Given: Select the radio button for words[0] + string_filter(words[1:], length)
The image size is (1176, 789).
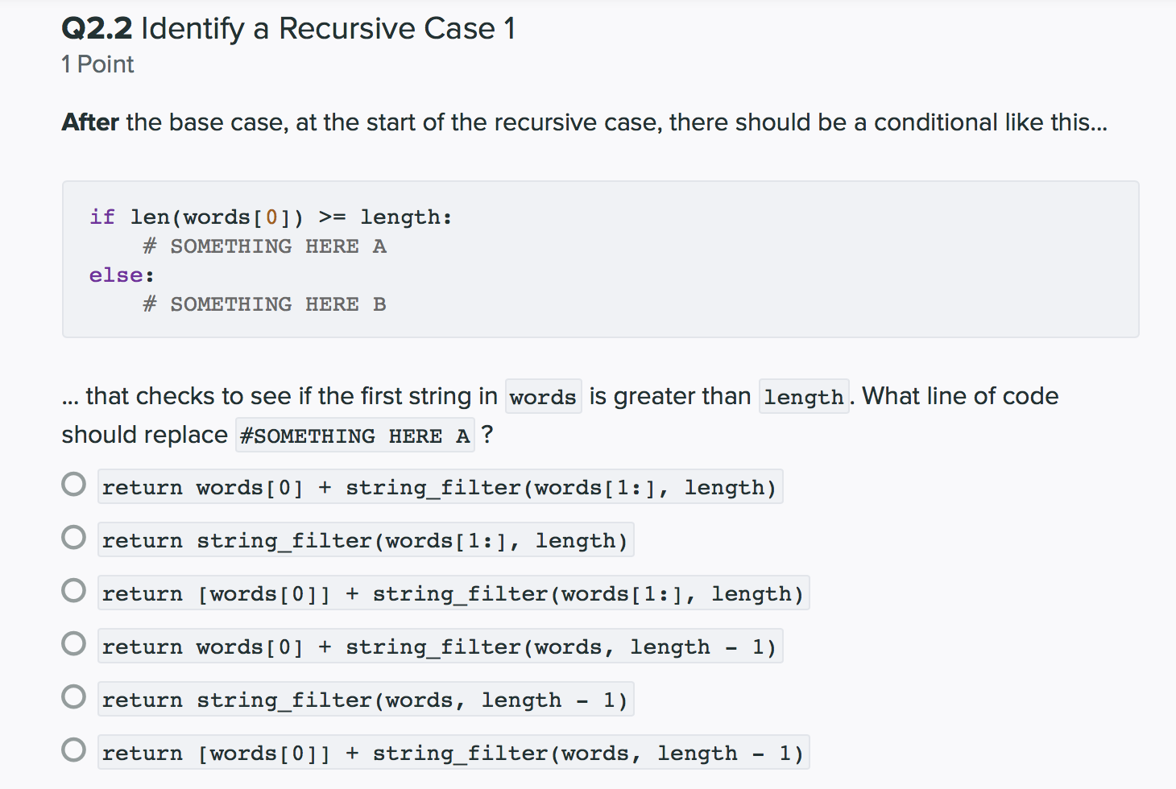Looking at the screenshot, I should (x=73, y=485).
